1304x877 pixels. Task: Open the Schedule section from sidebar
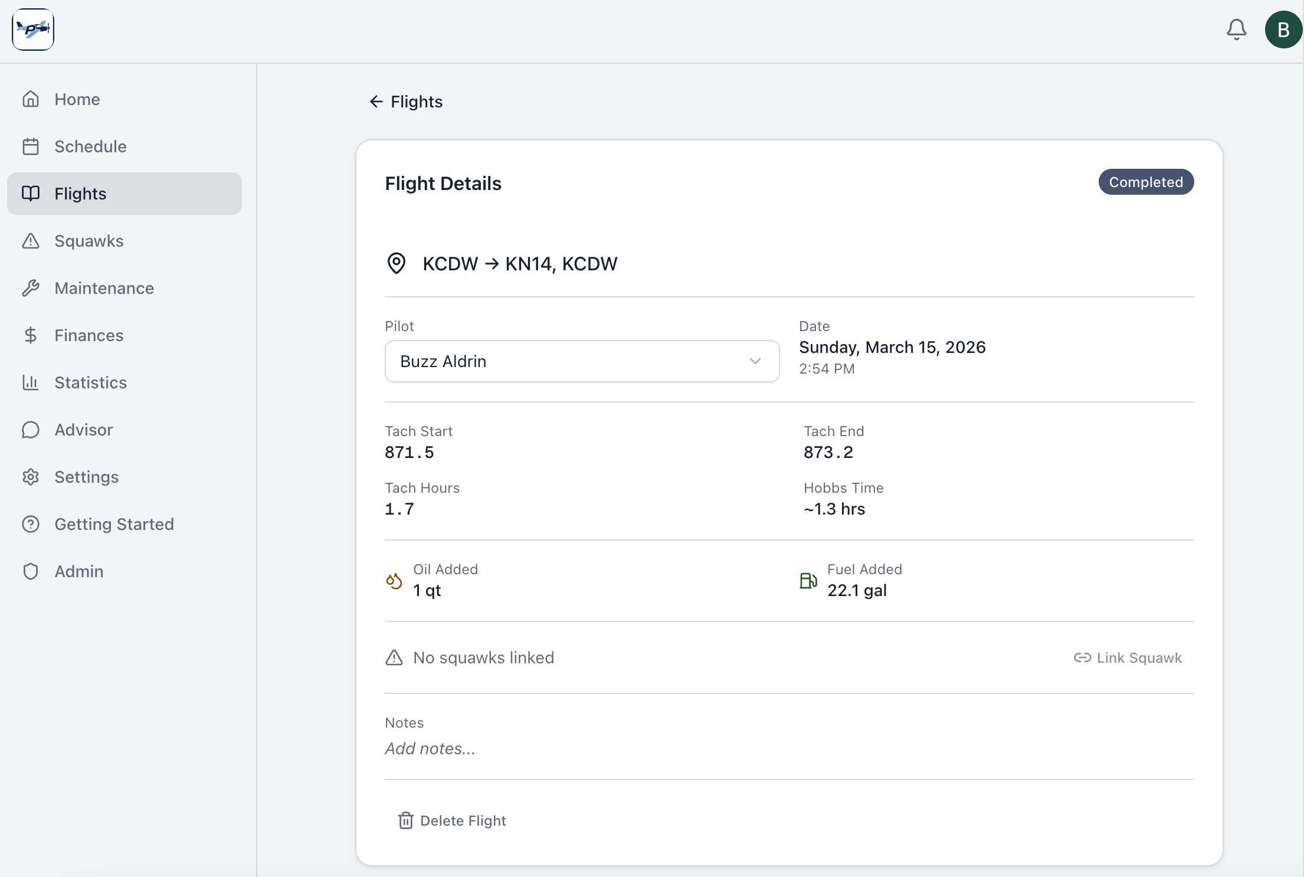tap(90, 146)
